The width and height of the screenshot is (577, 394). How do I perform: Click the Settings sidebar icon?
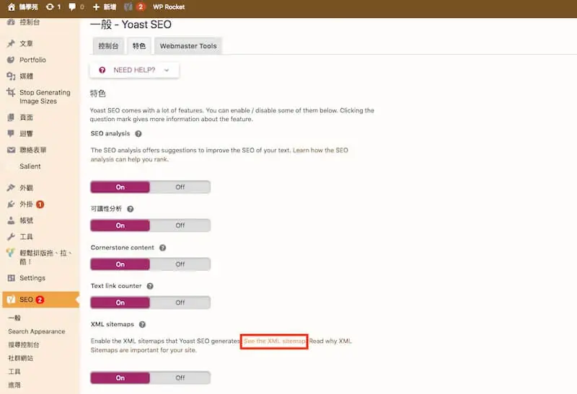coord(11,278)
